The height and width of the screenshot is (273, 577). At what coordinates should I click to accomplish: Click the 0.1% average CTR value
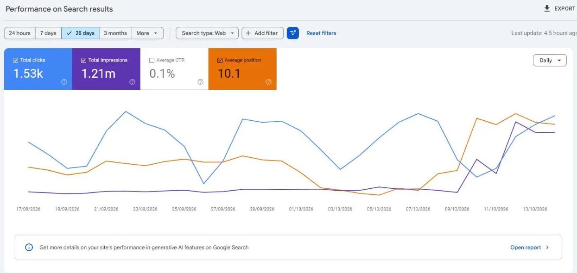(162, 74)
